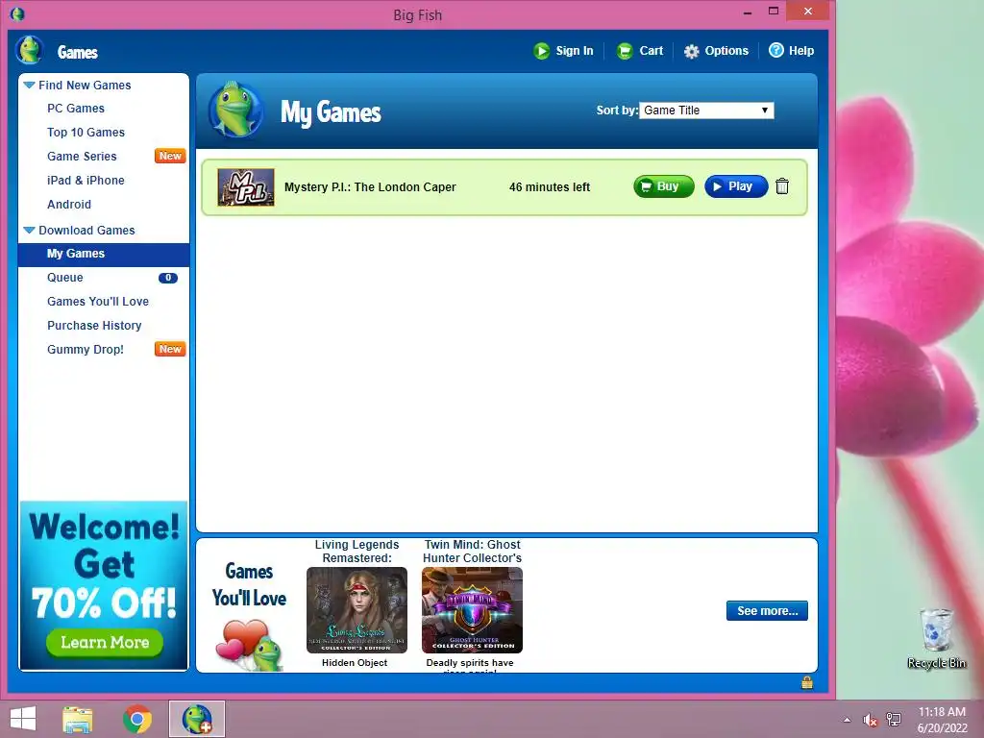Go to Android games
Viewport: 984px width, 738px height.
click(x=69, y=205)
